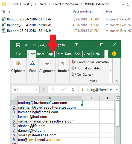Expand the Alignment group dropdown
This screenshot has height=144, width=132.
47,75
